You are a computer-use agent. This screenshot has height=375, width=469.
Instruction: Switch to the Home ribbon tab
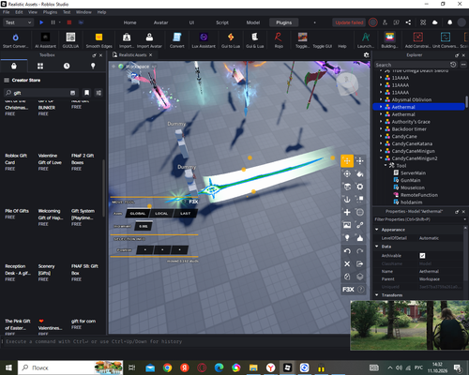tap(129, 22)
